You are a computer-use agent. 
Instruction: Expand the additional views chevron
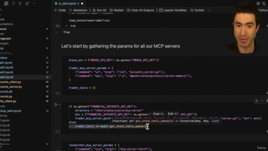tap(34, 3)
